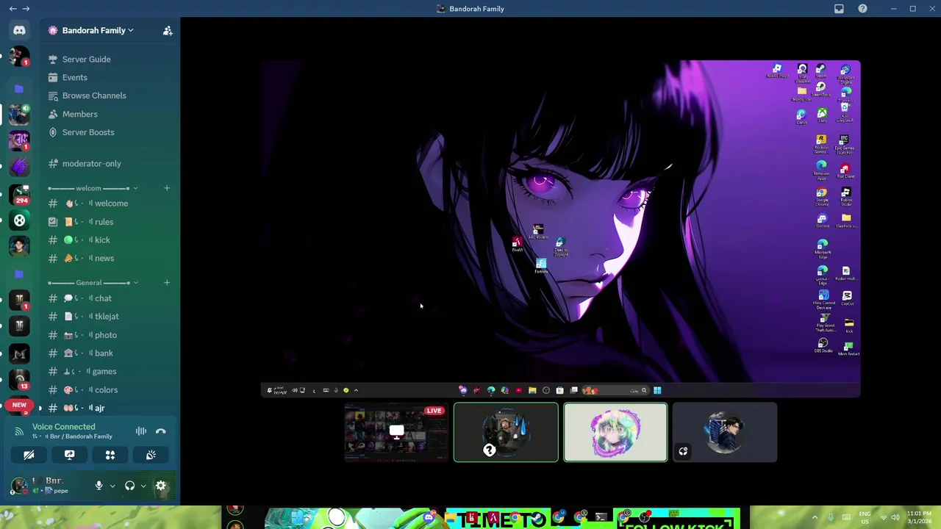941x529 pixels.
Task: Open the bank channel
Action: [107, 353]
